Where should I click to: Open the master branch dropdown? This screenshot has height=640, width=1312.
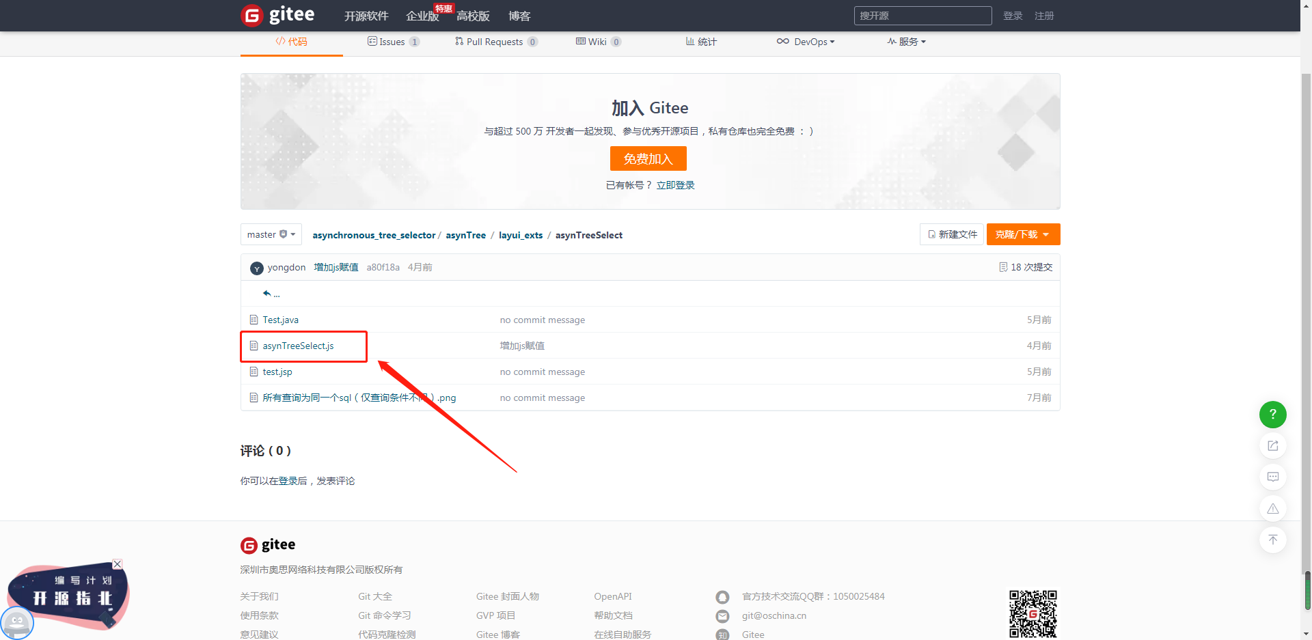point(271,234)
